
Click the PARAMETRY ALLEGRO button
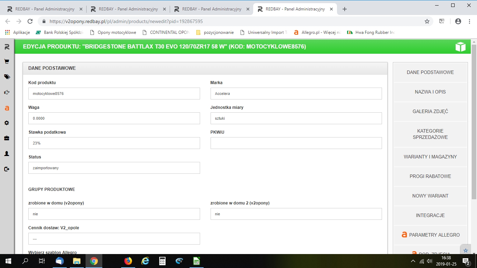[430, 235]
